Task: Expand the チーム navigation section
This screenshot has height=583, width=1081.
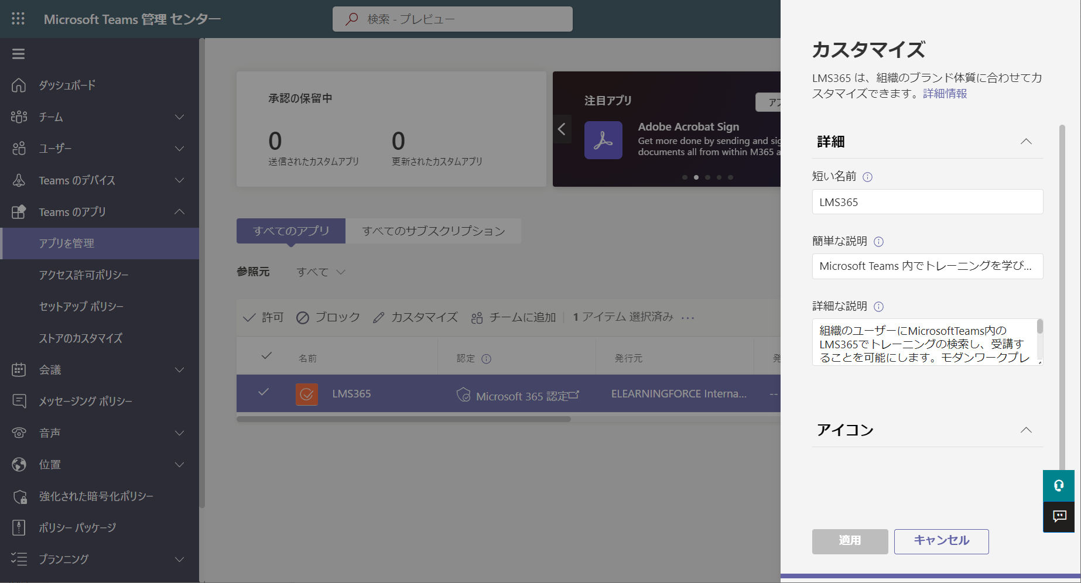Action: point(180,117)
